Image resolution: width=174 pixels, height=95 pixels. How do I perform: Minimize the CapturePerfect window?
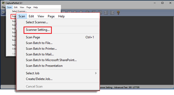[155, 3]
